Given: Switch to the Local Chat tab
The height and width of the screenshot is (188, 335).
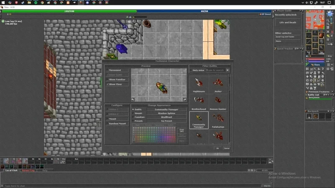Looking at the screenshot, I should (x=11, y=170).
